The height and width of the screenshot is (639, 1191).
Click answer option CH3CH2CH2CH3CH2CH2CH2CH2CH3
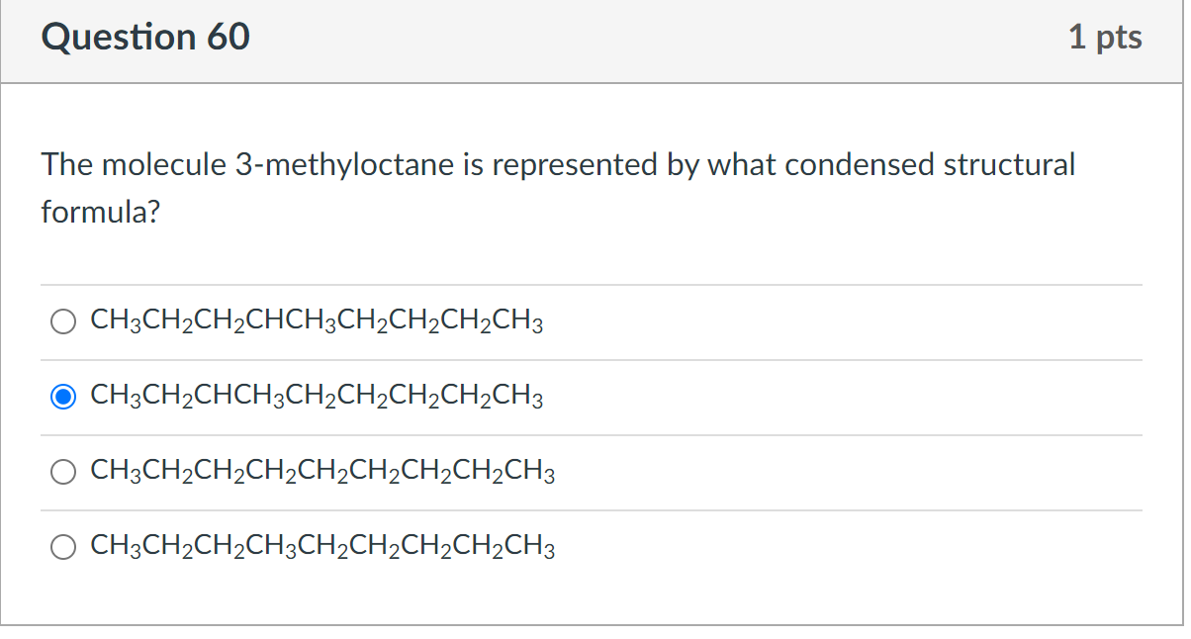322,546
